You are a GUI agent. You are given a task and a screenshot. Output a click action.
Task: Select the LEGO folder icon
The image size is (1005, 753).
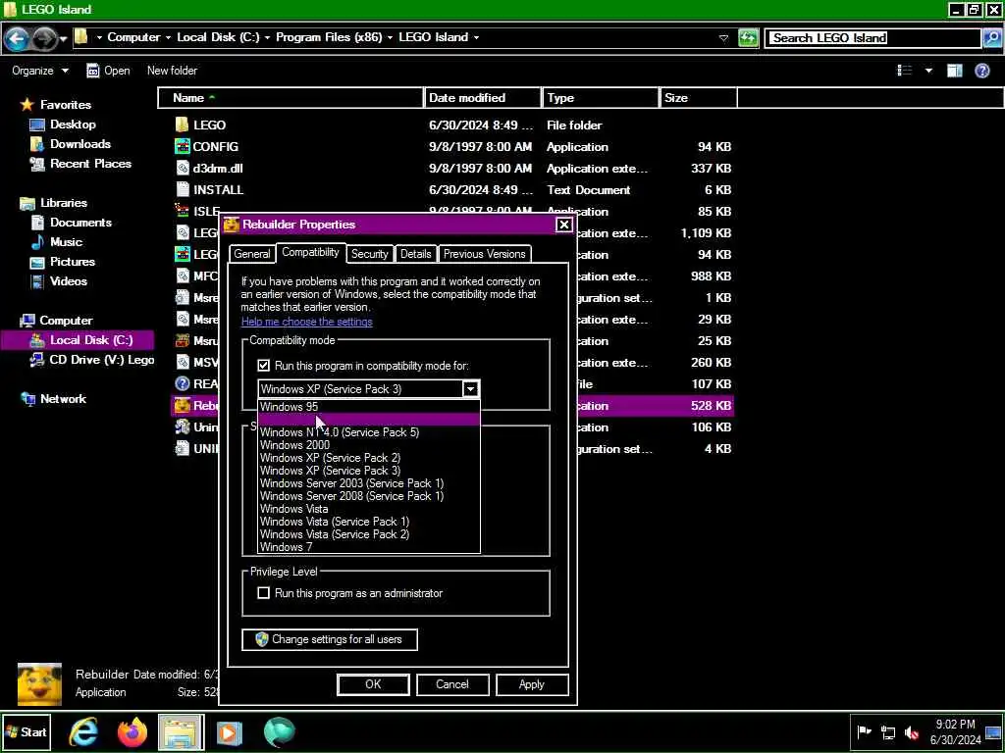[x=183, y=125]
